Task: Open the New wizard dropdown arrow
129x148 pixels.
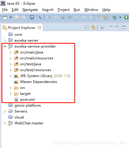Action: (11, 17)
